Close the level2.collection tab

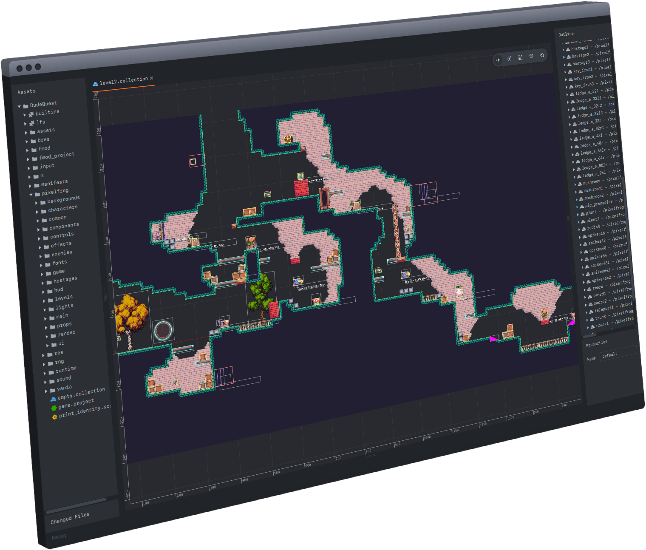pos(152,79)
